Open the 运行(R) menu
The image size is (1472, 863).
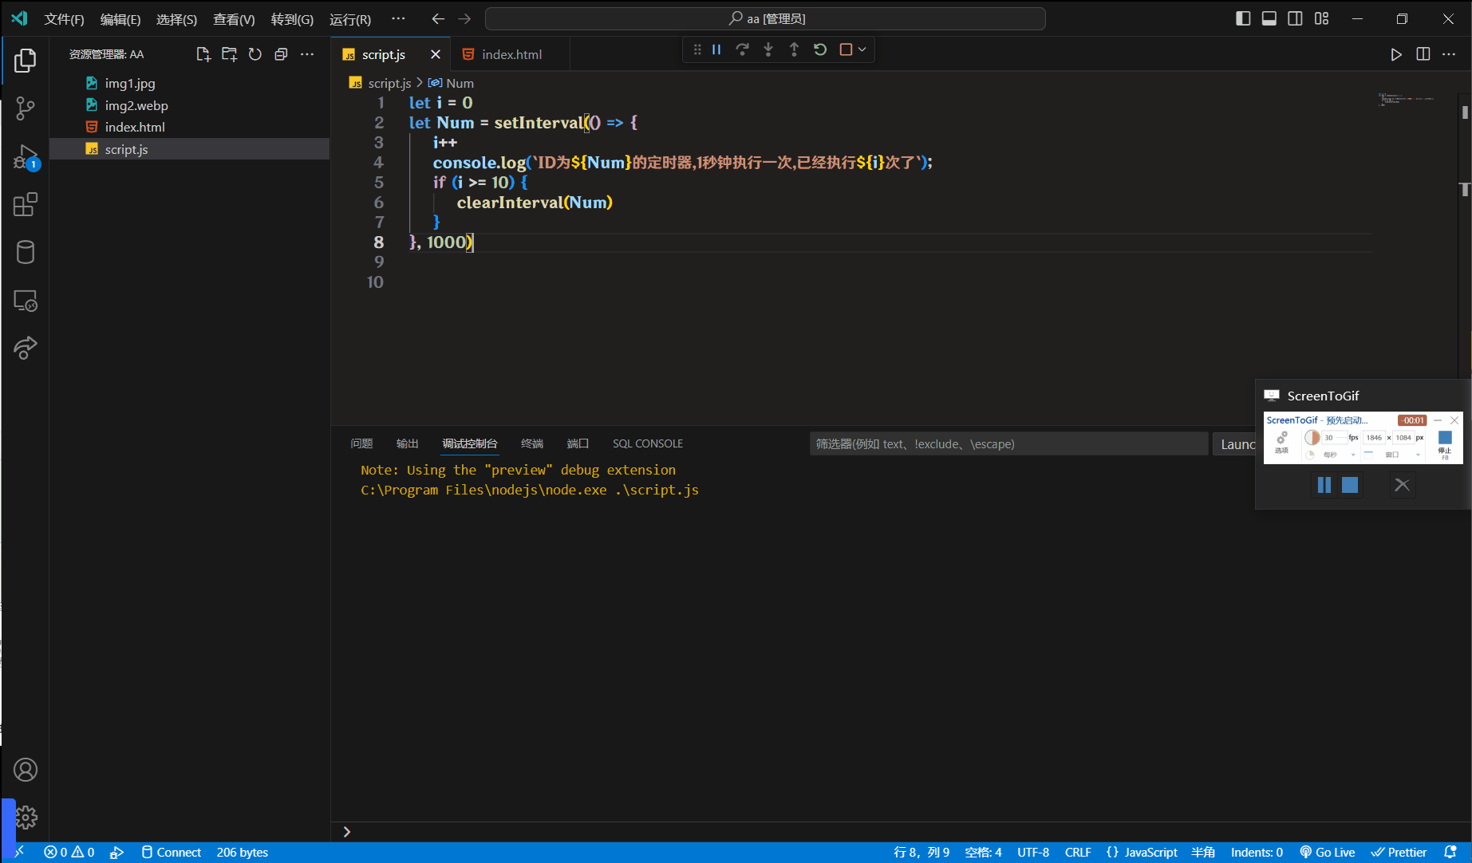point(350,19)
